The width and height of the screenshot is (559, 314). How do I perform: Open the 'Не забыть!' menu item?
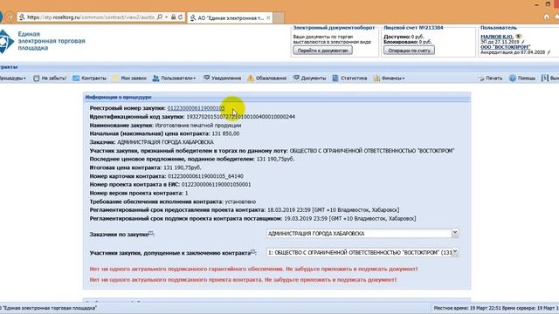tap(54, 78)
